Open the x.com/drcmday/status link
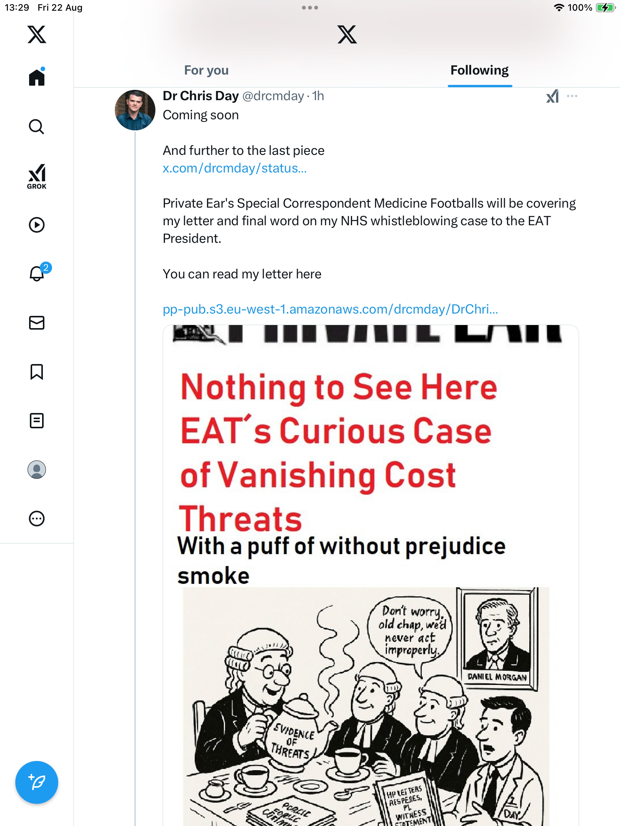 point(235,168)
